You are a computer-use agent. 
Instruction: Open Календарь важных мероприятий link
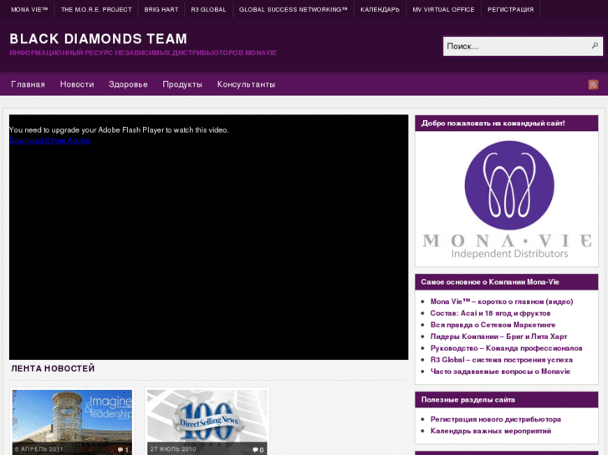(x=491, y=431)
